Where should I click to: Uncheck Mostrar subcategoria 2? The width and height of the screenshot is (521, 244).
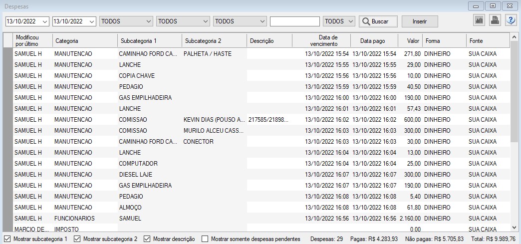point(77,239)
